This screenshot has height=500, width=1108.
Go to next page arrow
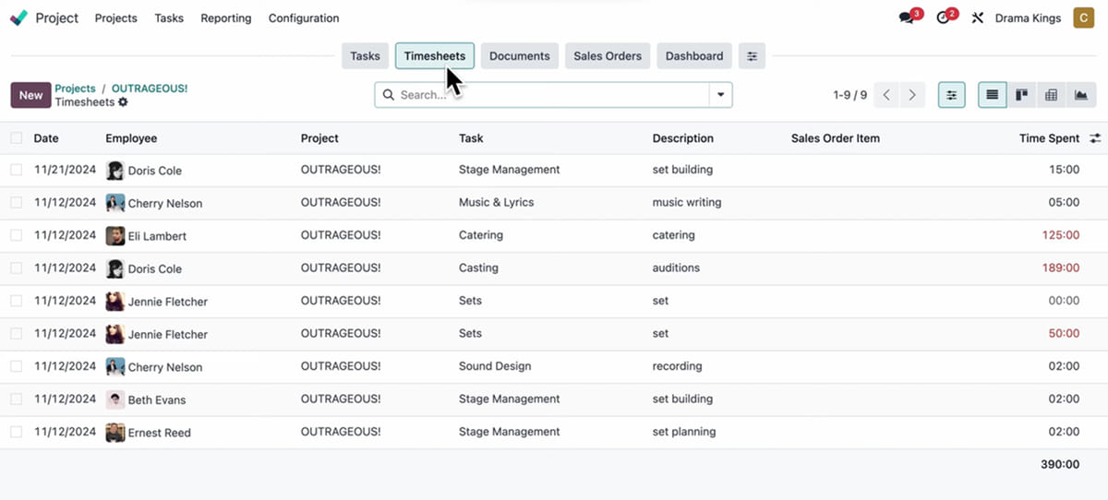pyautogui.click(x=912, y=95)
